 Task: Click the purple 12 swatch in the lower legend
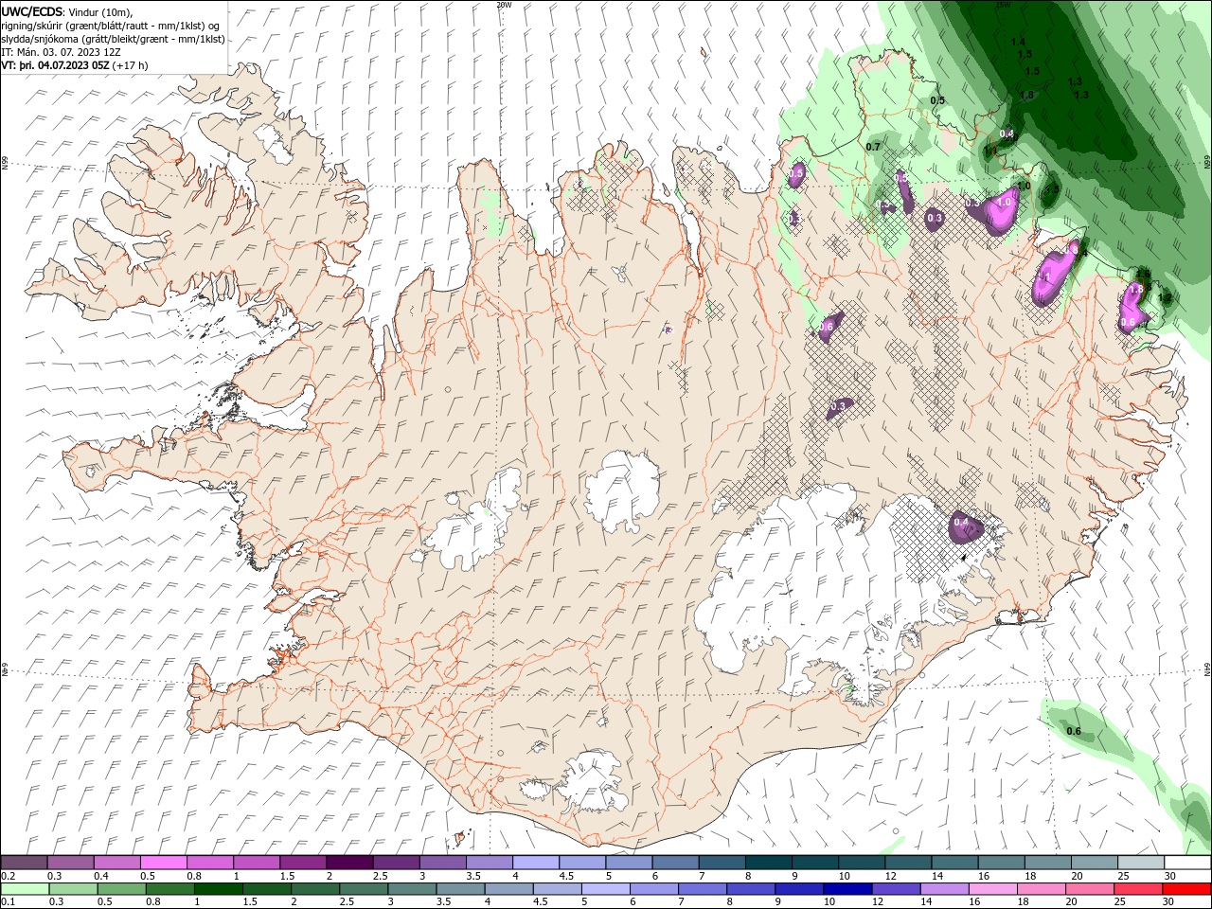tap(896, 889)
